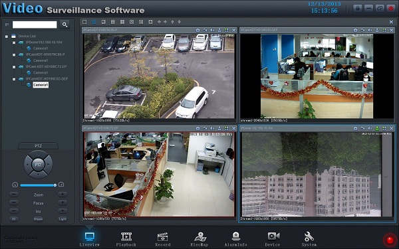This screenshot has height=249, width=399.
Task: Click the lock icon in title bar
Action: click(358, 9)
